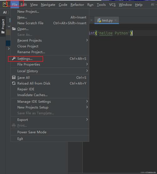
Task: Collapse the expanded project tree node chevron
Action: click(x=9, y=26)
